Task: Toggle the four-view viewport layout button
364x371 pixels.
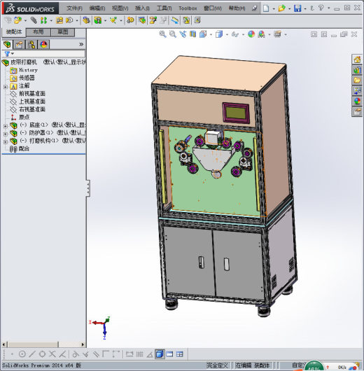Action: point(180,354)
